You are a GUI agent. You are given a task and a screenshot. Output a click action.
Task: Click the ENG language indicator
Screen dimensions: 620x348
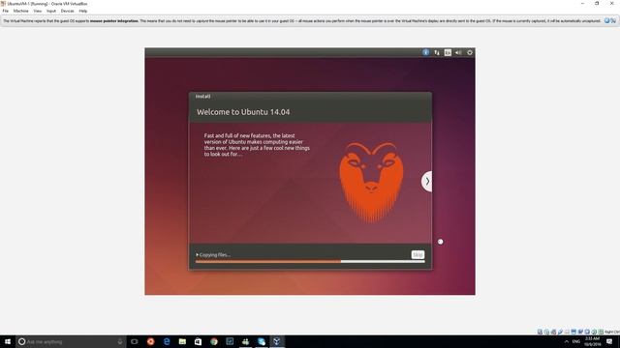coord(576,341)
